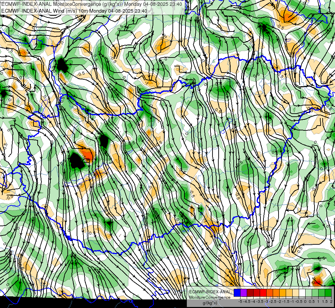
Task: Click the legend tick label -3.5
Action: (260, 301)
